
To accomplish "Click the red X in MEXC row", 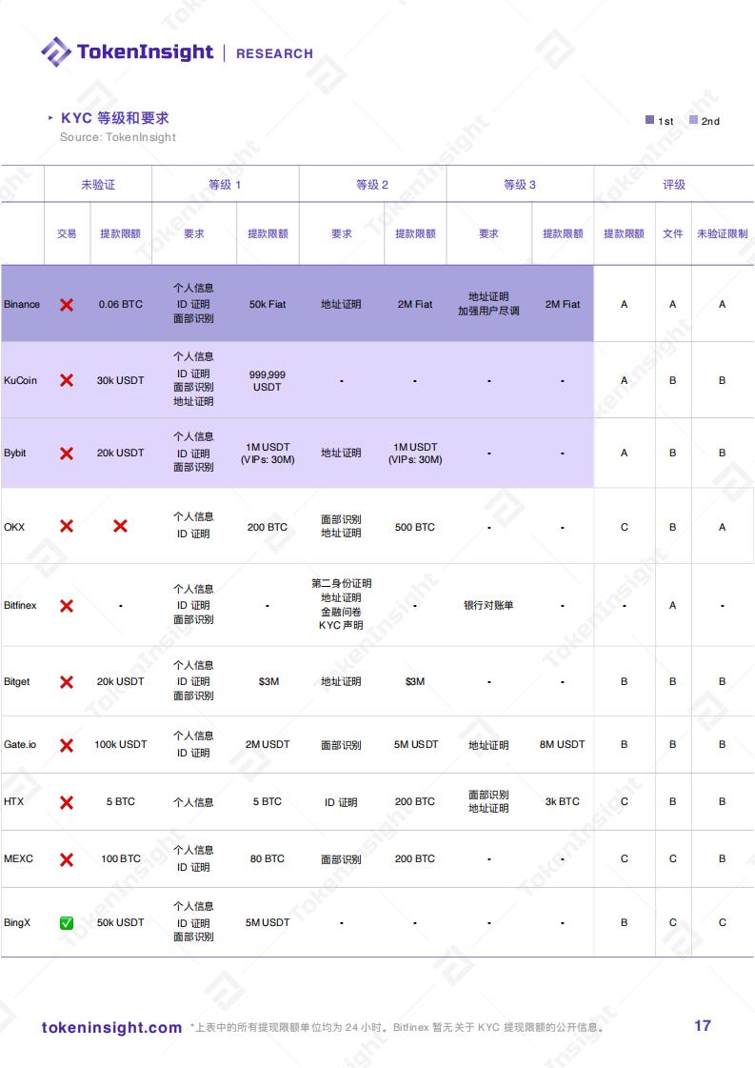I will 67,859.
